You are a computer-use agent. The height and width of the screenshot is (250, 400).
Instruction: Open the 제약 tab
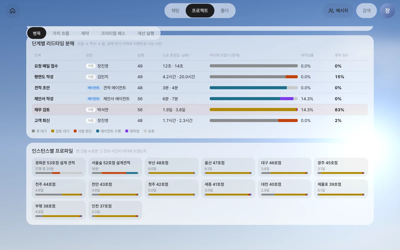pos(85,33)
